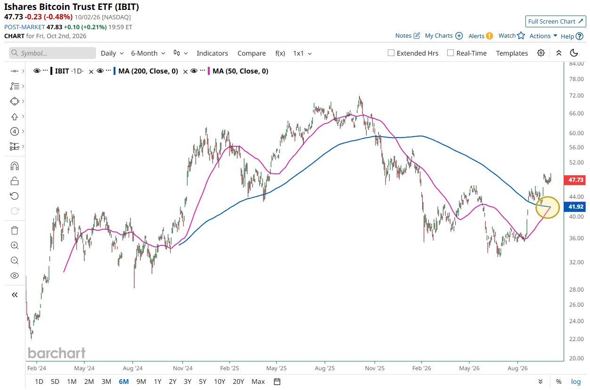Toggle visibility of MA 200 indicator
590x390 pixels.
coord(100,71)
